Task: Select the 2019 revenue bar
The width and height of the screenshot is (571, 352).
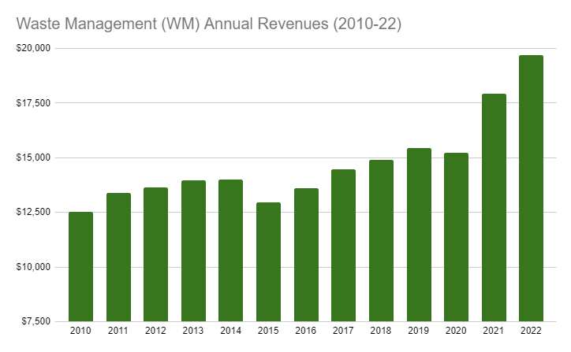Action: click(419, 235)
